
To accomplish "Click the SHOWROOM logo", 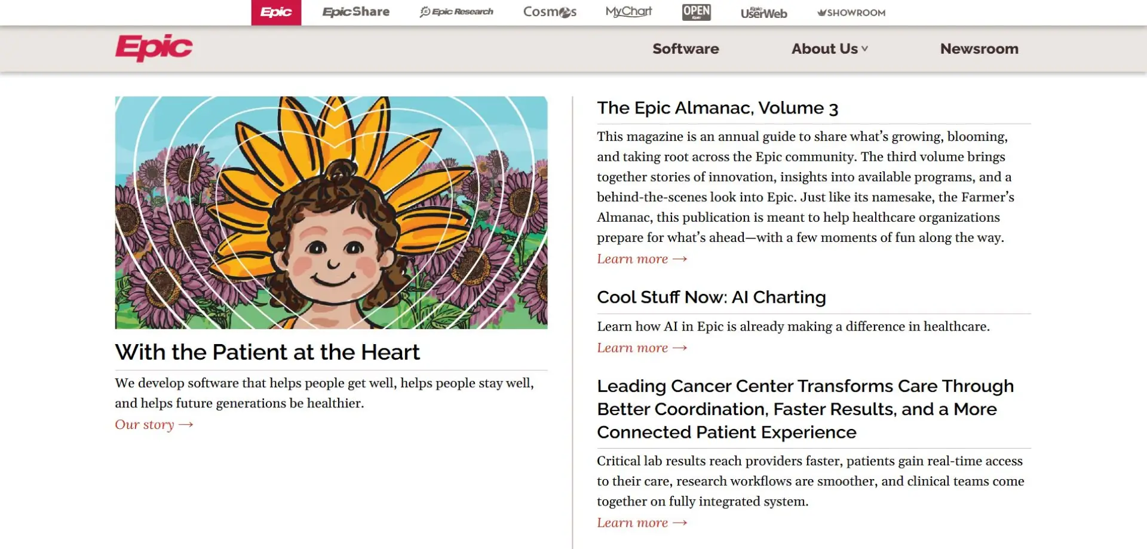I will pyautogui.click(x=849, y=11).
